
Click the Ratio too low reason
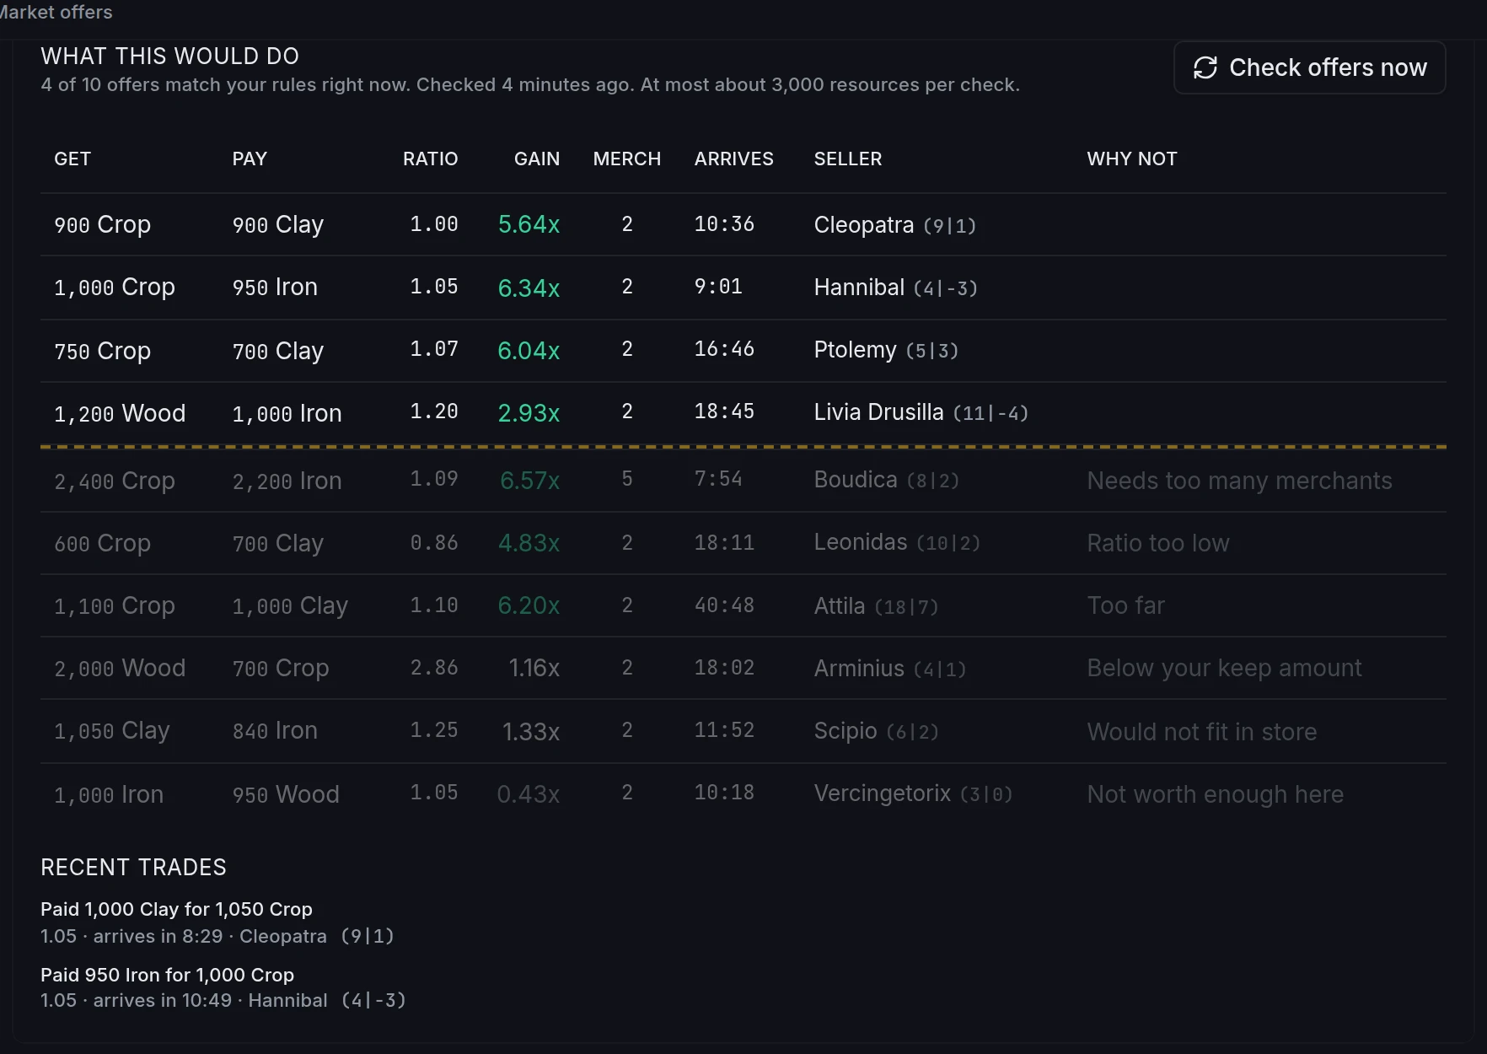[1158, 543]
